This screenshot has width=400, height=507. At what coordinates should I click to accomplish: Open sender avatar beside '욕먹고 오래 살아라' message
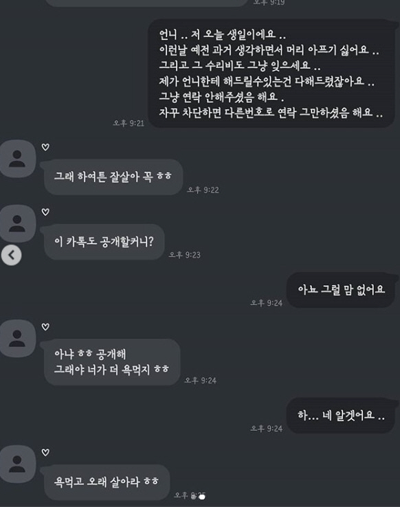(17, 464)
